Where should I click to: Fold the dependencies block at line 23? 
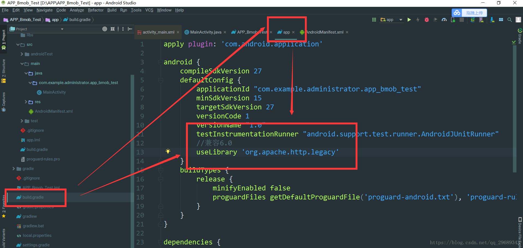click(x=161, y=242)
